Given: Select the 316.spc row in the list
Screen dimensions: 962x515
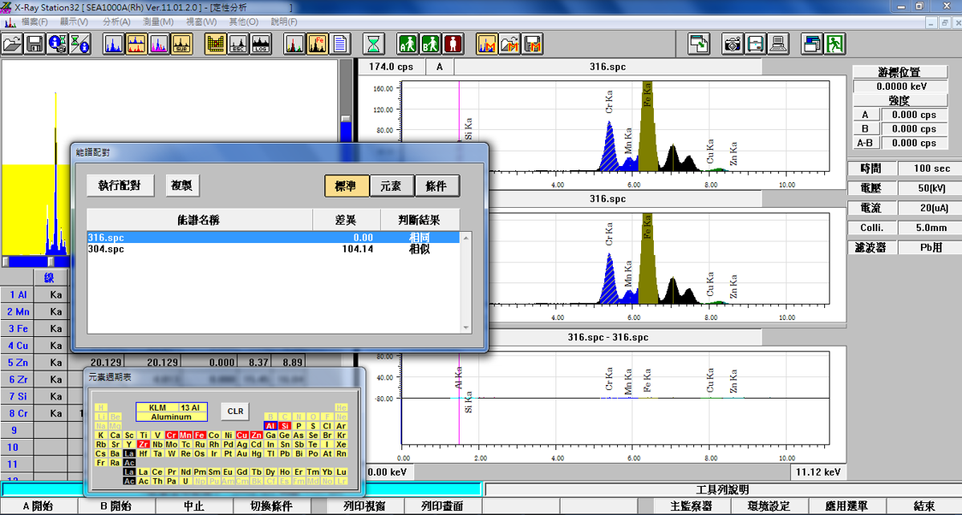Looking at the screenshot, I should [273, 237].
